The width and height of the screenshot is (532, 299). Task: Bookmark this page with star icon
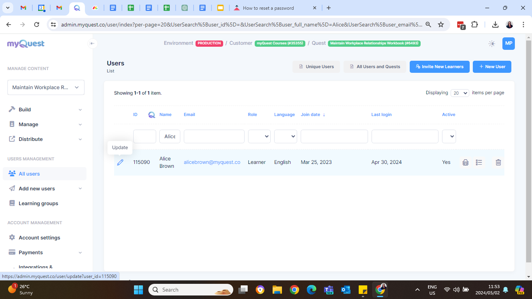(x=441, y=25)
